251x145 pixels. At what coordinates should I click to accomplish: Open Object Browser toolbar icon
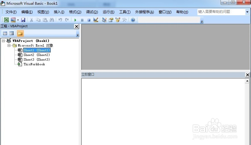pyautogui.click(x=118, y=20)
